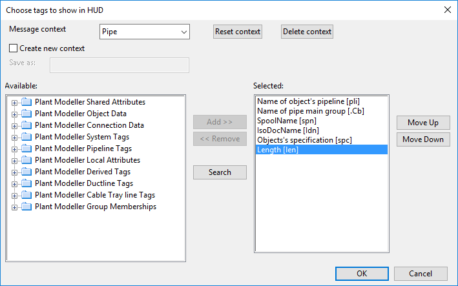Viewport: 458px width, 286px height.
Task: Select Plant Modeller Shared Attributes label
Action: coord(90,102)
